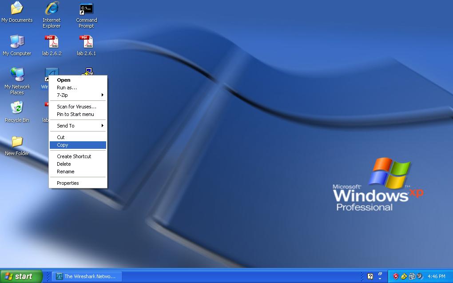Open the Windows start button

pos(21,276)
